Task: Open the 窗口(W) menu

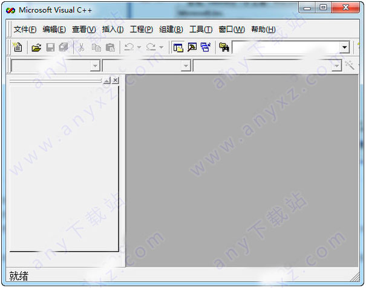Action: point(232,30)
